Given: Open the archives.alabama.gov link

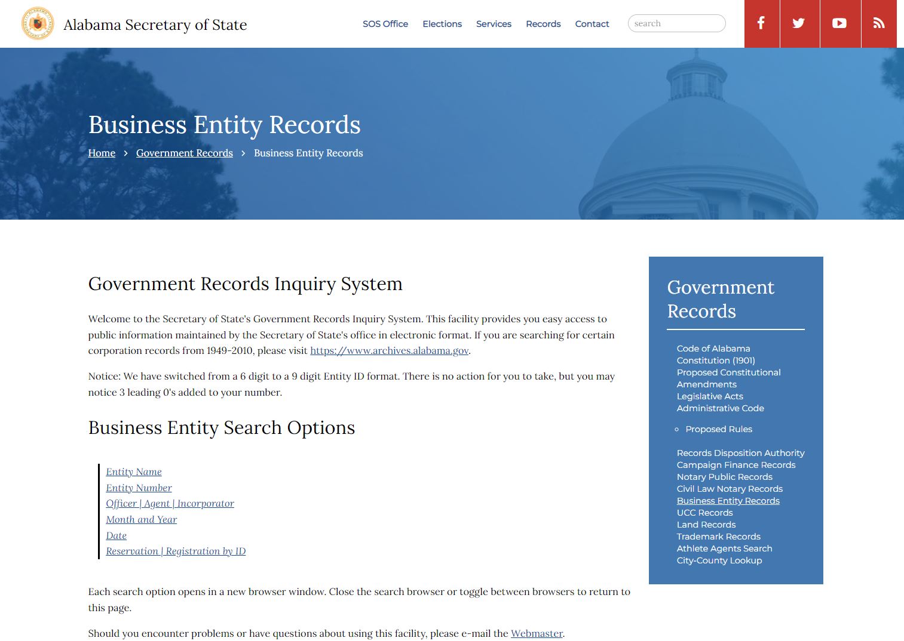Looking at the screenshot, I should (389, 350).
